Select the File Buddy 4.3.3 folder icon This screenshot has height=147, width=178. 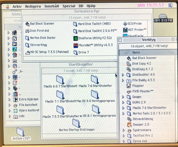pyautogui.click(x=129, y=81)
